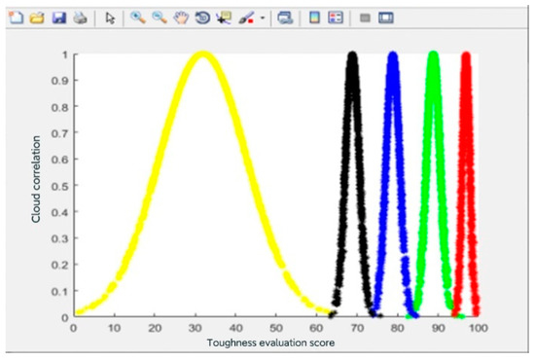Open a file using the folder icon
This screenshot has height=360, width=535.
[37, 18]
